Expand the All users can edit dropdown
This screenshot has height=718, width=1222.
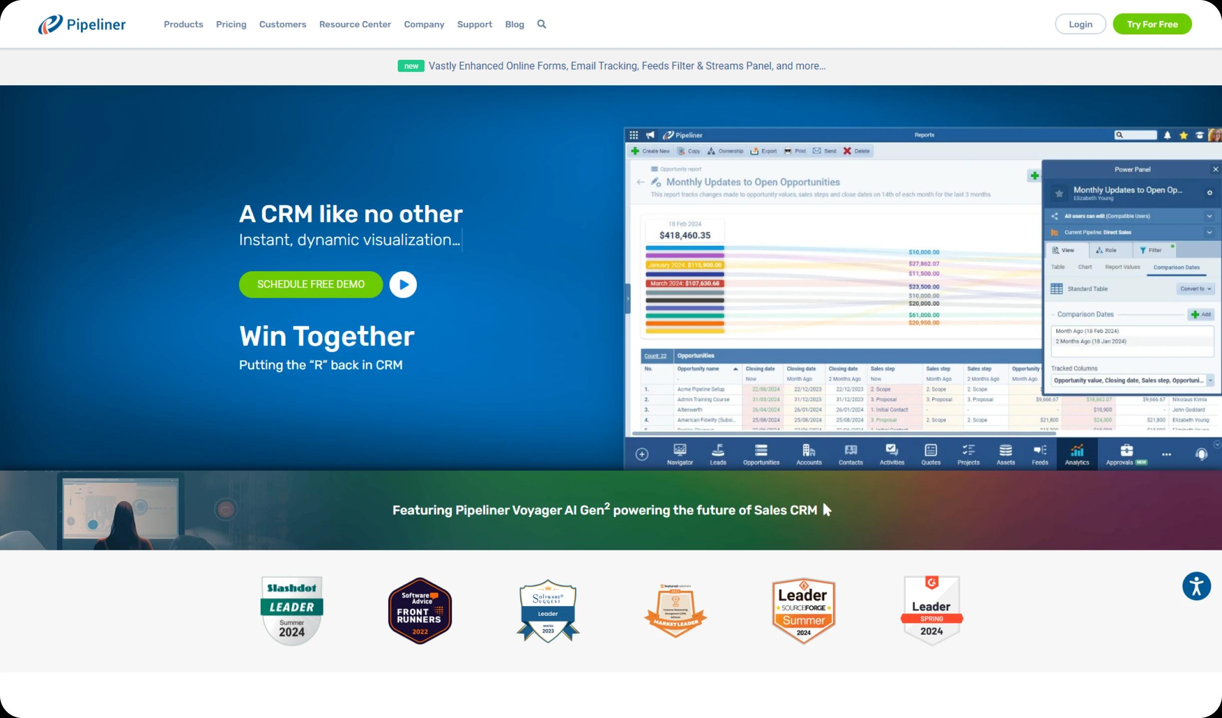[1210, 216]
